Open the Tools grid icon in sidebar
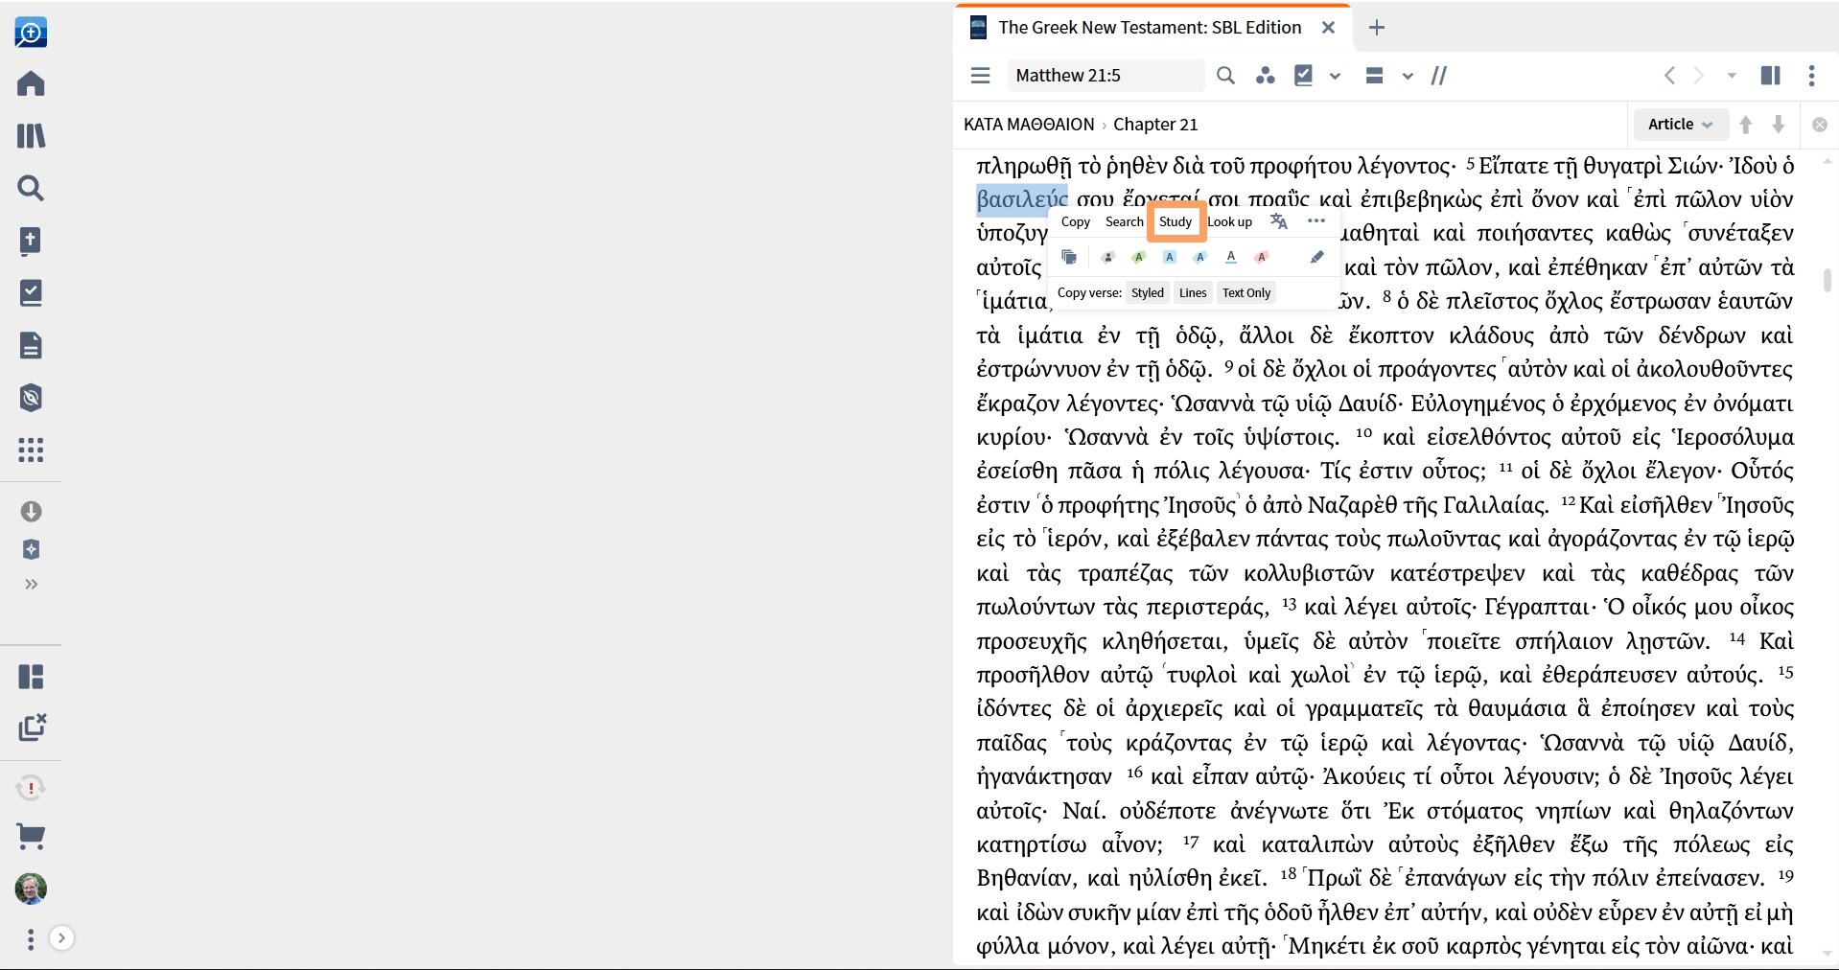Image resolution: width=1839 pixels, height=970 pixels. coord(31,450)
